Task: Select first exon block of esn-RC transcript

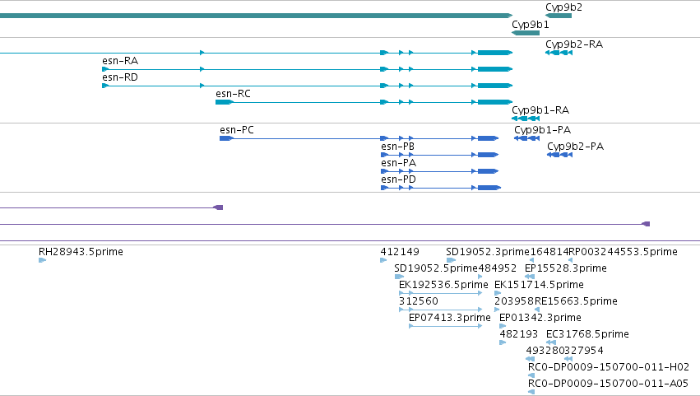Action: coord(224,102)
